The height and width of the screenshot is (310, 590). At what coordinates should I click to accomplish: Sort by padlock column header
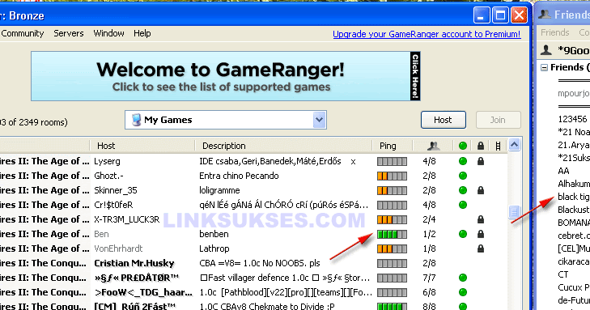[x=481, y=146]
